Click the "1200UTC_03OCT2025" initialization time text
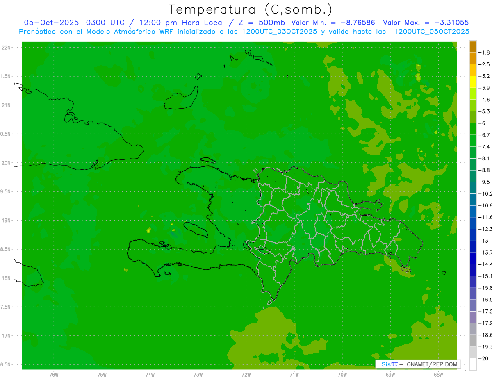Screen dimensions: 492x380 pos(280,32)
